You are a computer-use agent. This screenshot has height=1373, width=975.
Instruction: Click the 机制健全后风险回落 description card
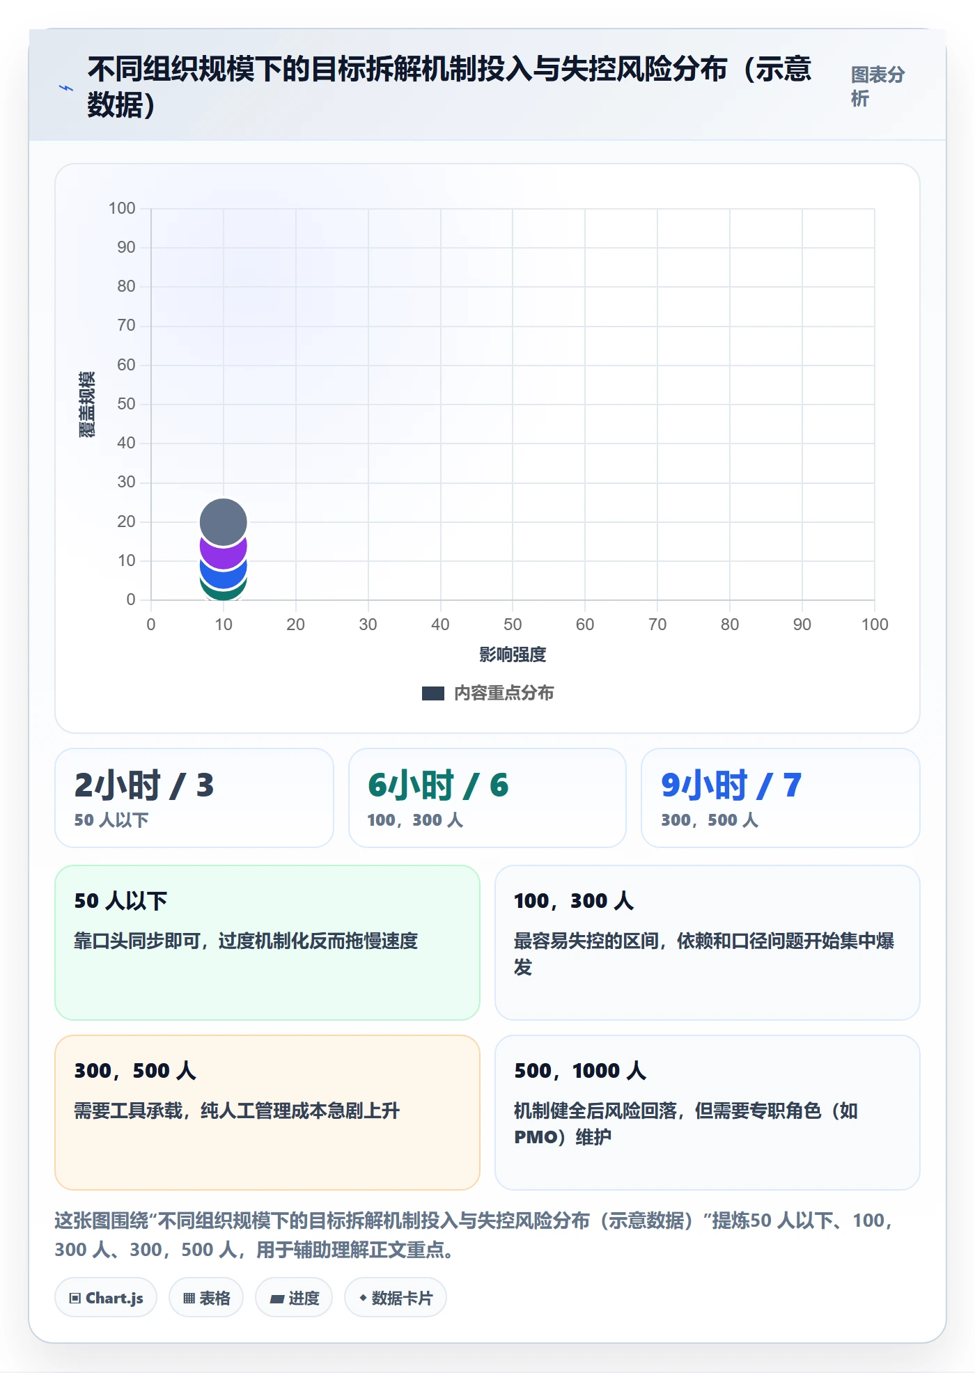[x=708, y=1113]
